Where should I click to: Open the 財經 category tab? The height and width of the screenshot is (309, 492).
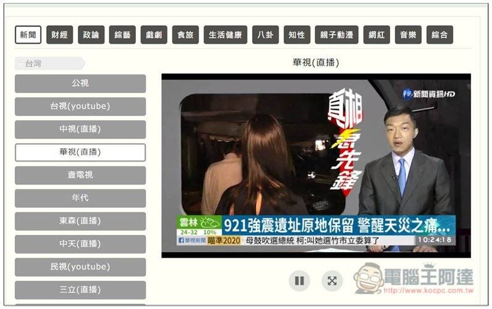59,35
